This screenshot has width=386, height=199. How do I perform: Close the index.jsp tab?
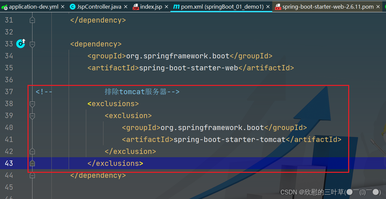pos(166,7)
